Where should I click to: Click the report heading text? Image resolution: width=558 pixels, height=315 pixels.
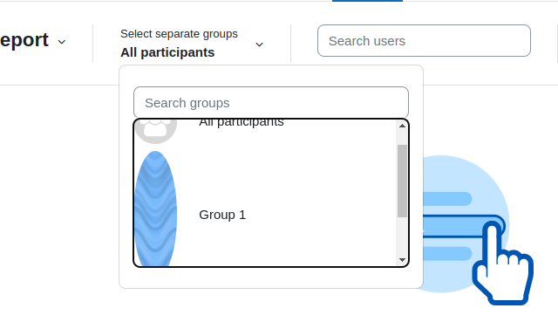coord(24,39)
